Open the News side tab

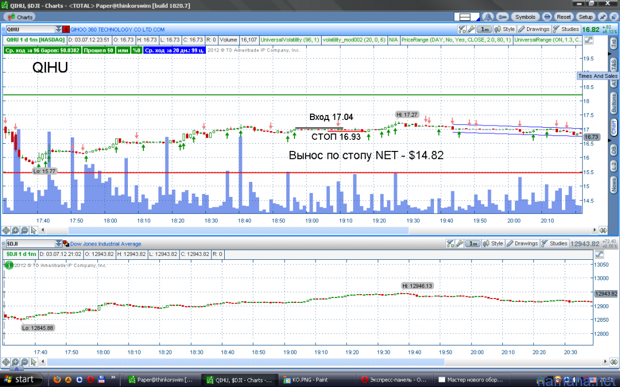(614, 184)
